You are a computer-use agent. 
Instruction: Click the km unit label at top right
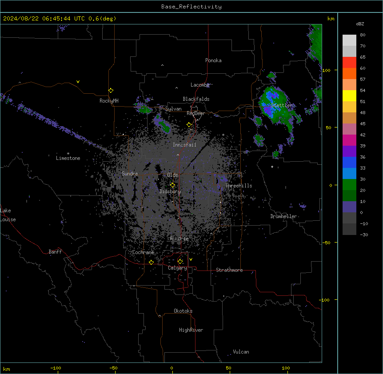click(x=331, y=19)
